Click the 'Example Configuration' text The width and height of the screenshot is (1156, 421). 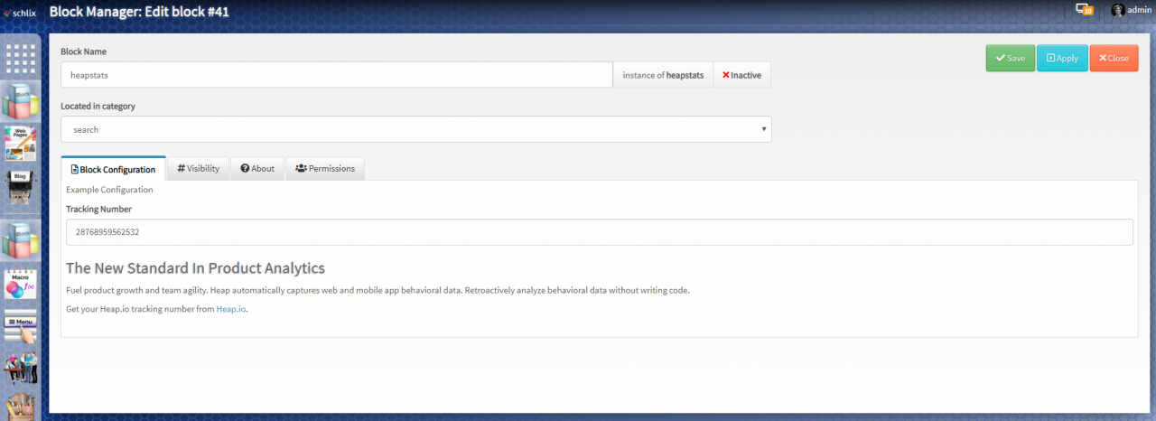pos(109,190)
